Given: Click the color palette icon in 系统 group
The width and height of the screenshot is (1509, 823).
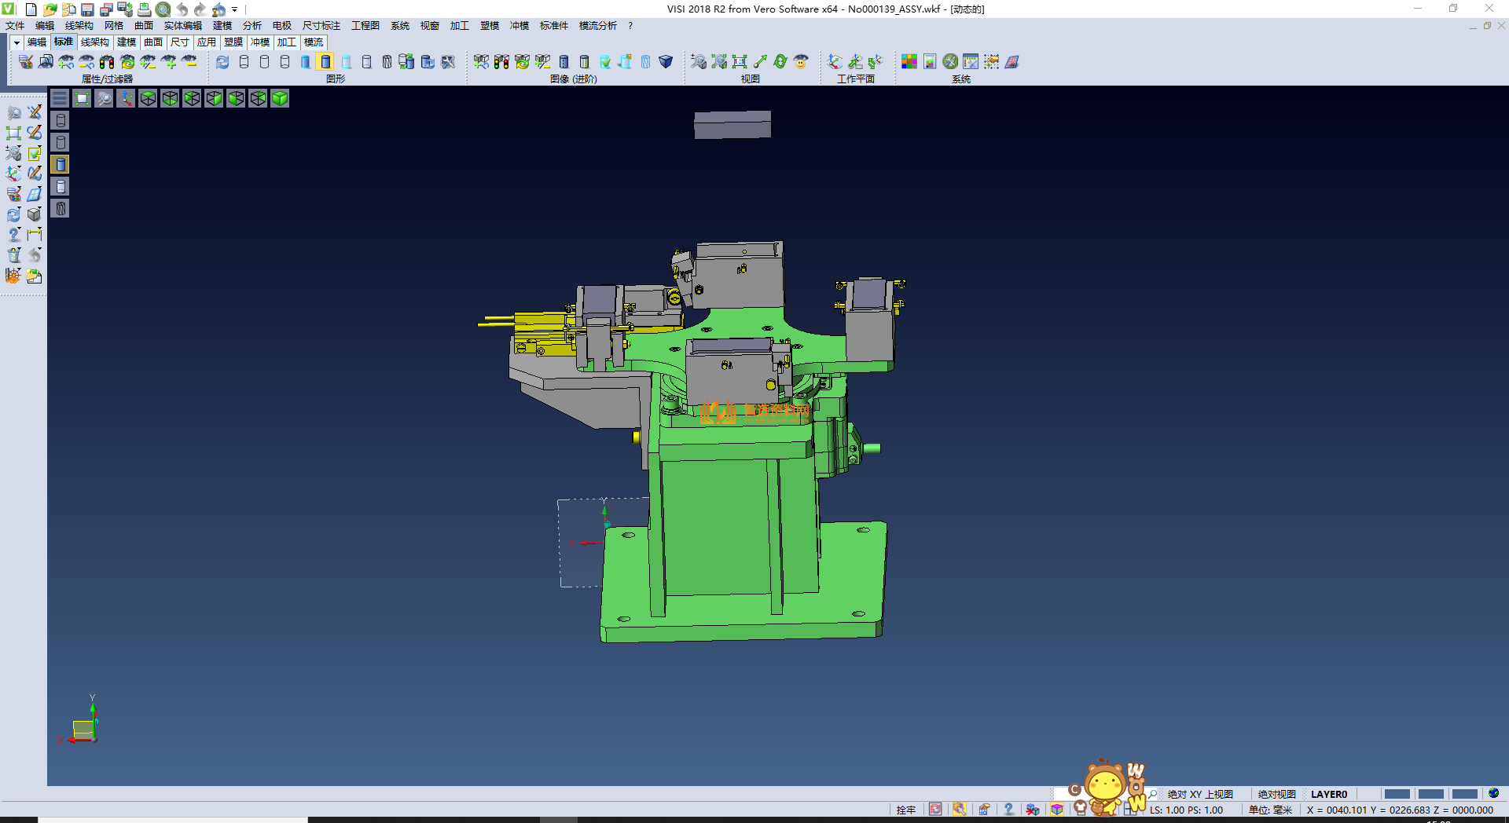Looking at the screenshot, I should [x=909, y=62].
